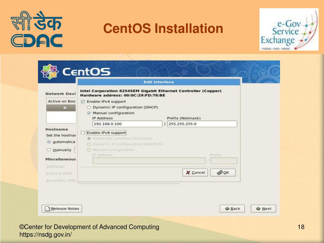324x243 pixels.
Task: Select Dynamic IP configuration (DHCP) for IPv4
Action: pyautogui.click(x=89, y=107)
